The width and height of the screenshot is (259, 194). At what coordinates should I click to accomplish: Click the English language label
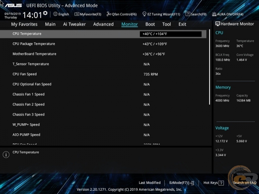click(x=64, y=14)
